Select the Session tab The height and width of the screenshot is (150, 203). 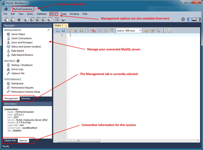click(23, 141)
